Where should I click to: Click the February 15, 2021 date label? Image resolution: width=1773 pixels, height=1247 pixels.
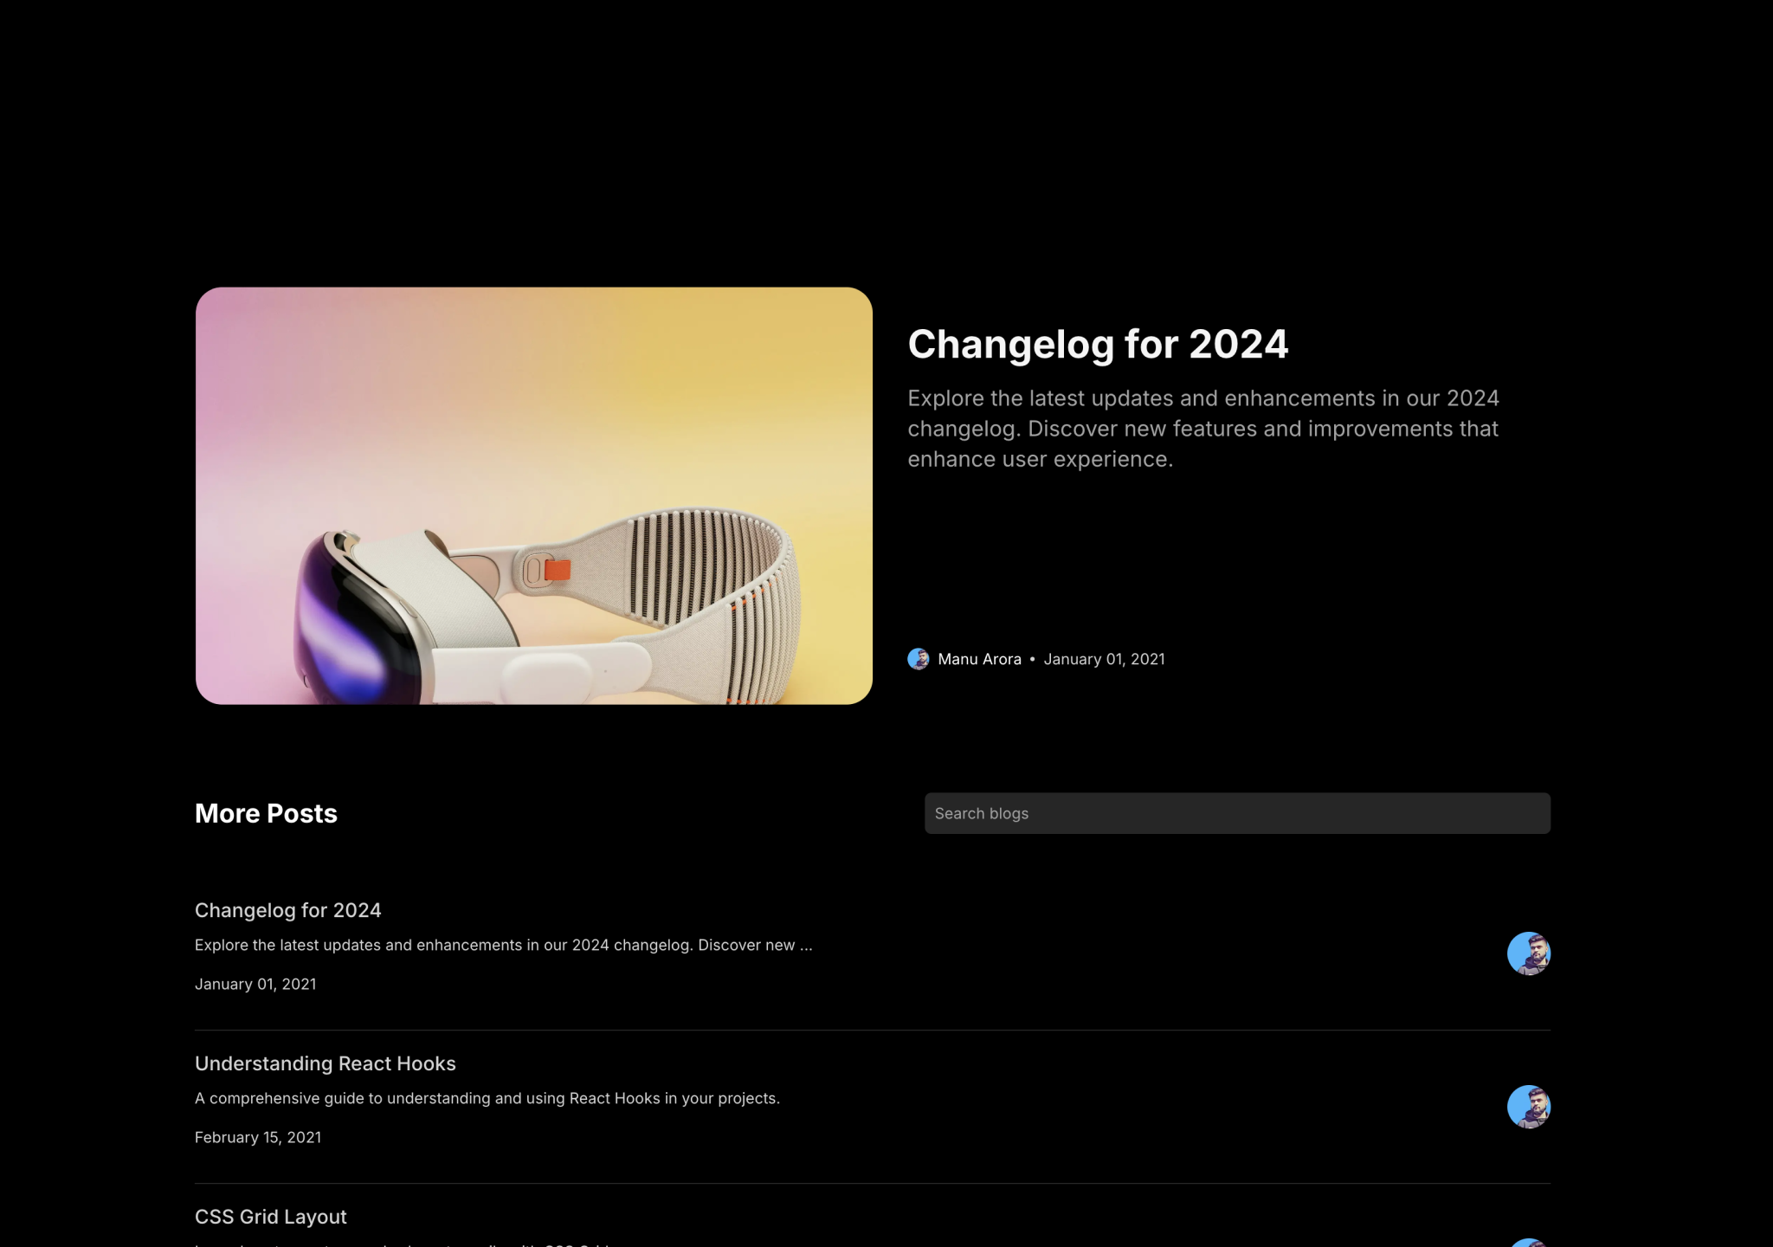pos(257,1137)
